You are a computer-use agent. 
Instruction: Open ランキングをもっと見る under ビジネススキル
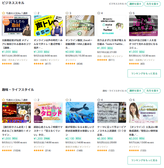coord(144,73)
